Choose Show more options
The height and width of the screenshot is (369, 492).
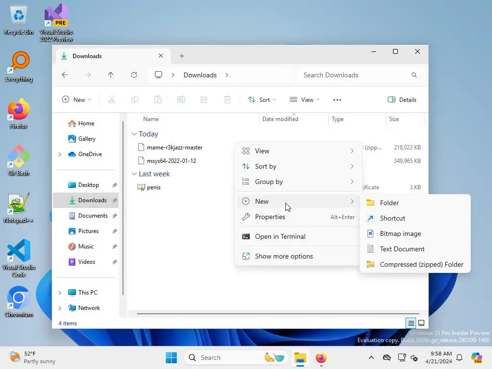pyautogui.click(x=298, y=256)
